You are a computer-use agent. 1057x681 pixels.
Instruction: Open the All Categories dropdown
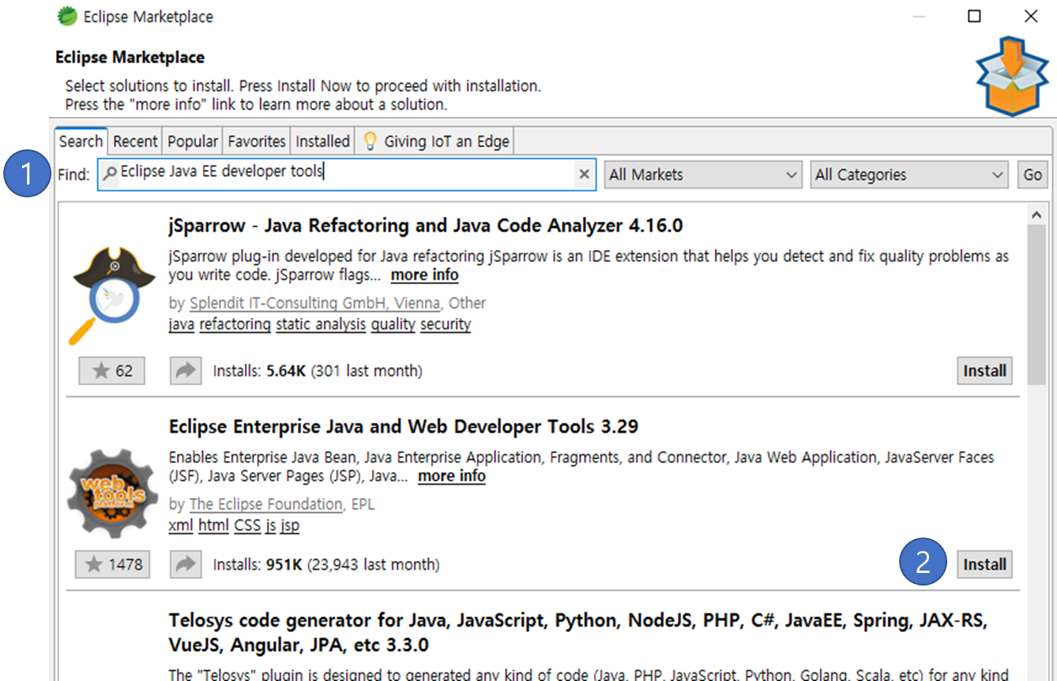click(910, 174)
